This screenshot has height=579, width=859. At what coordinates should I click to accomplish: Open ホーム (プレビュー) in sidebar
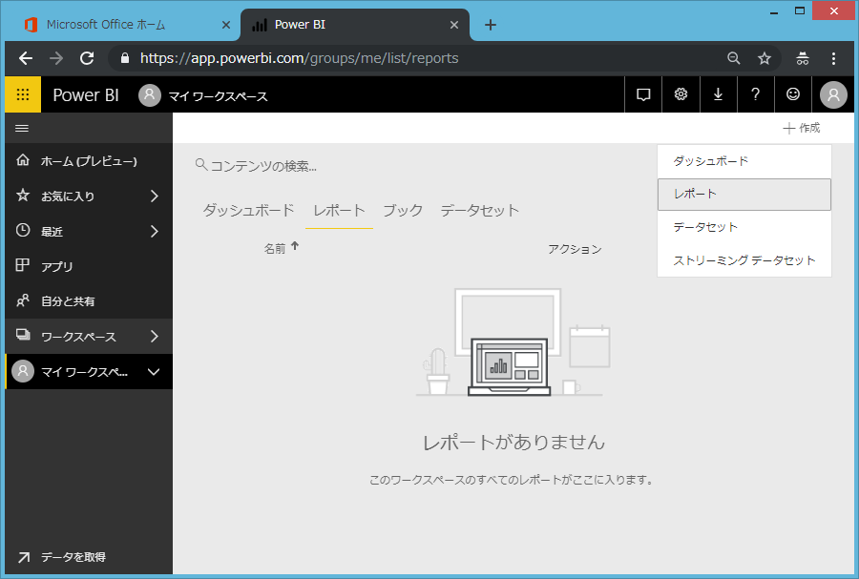(x=89, y=161)
